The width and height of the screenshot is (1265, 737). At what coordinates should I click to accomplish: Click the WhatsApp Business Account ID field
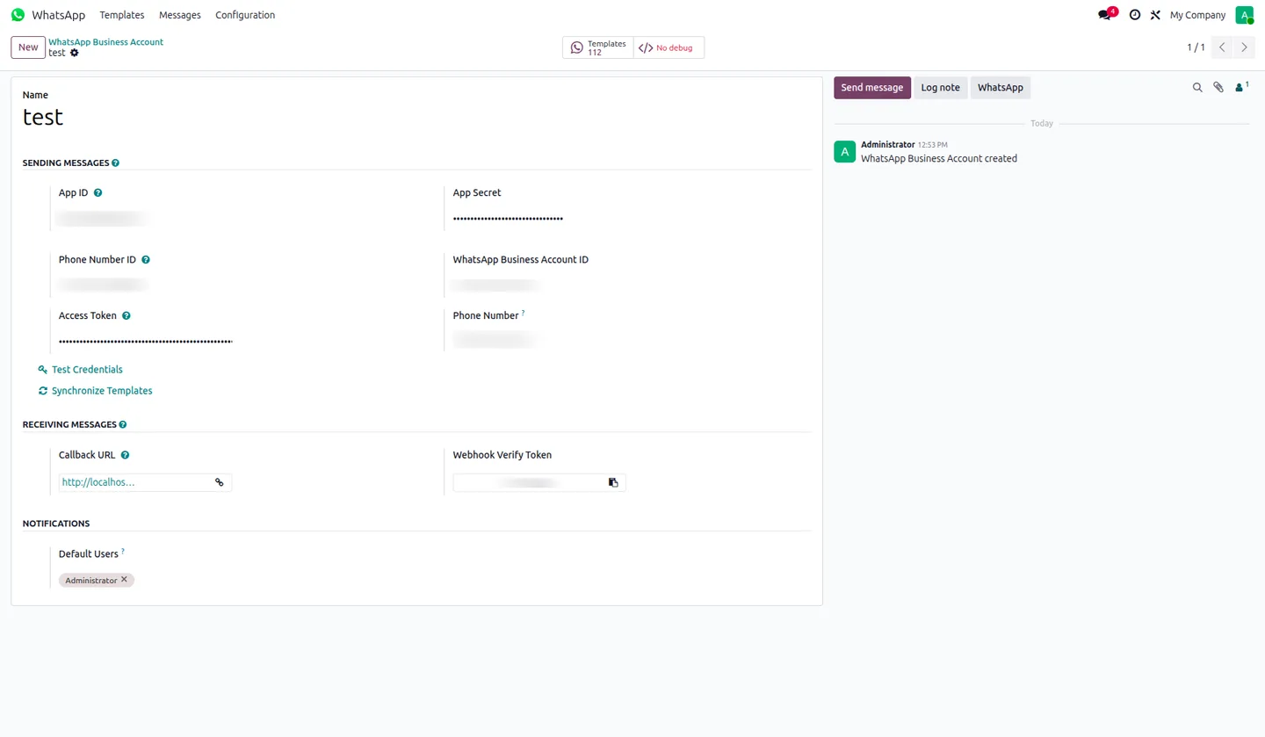[539, 285]
